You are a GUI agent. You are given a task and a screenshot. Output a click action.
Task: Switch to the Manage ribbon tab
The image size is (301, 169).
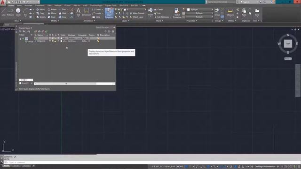(58, 5)
